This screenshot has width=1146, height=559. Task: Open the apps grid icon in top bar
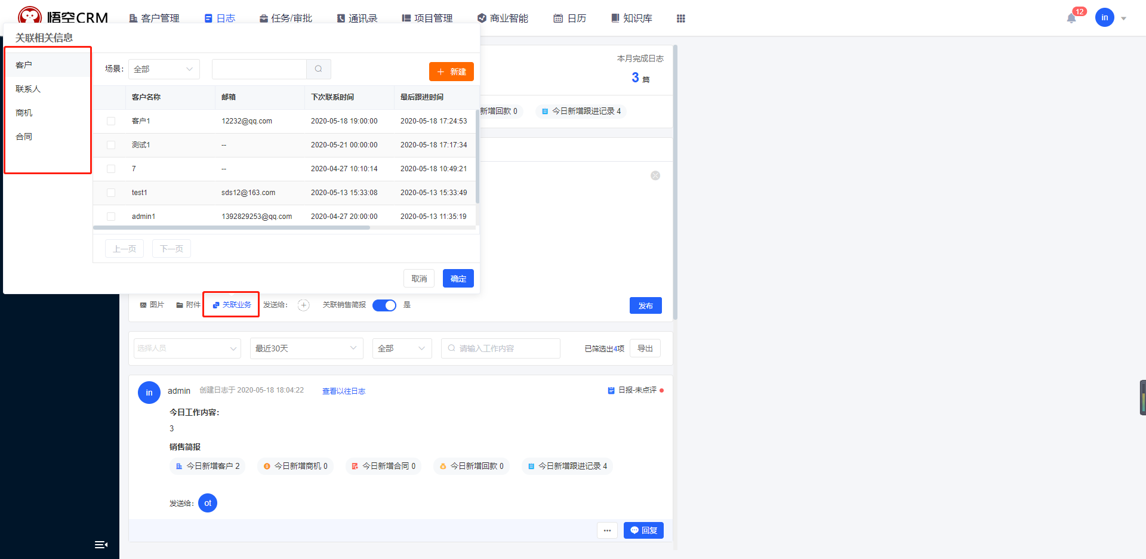680,18
